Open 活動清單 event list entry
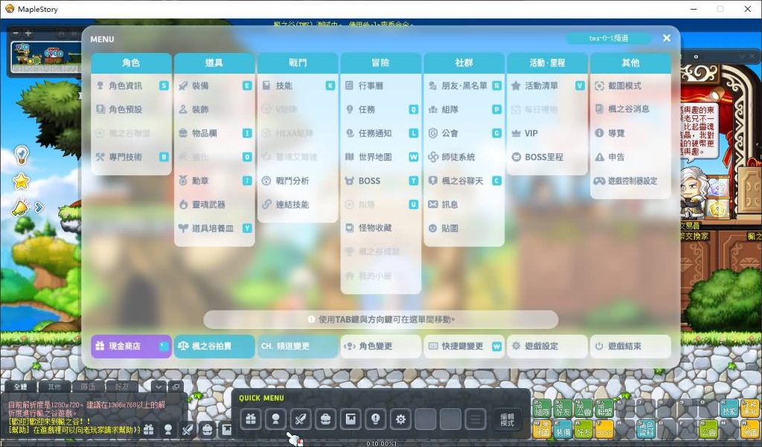The height and width of the screenshot is (447, 762). (547, 86)
